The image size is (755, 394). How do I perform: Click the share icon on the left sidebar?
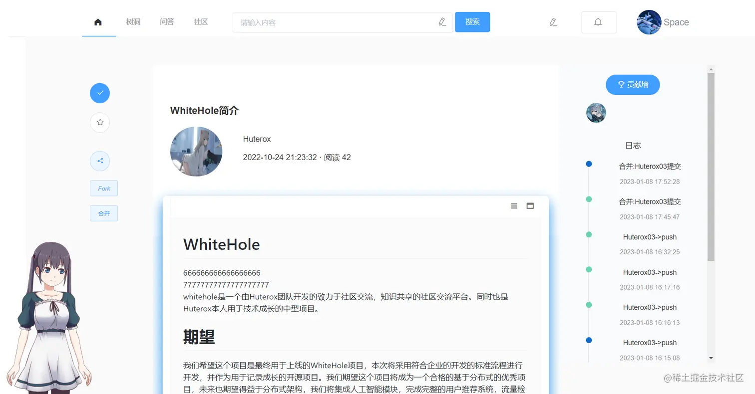point(99,161)
